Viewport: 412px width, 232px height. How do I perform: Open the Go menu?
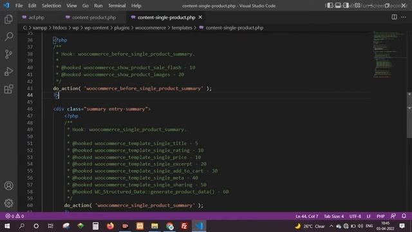click(x=86, y=6)
